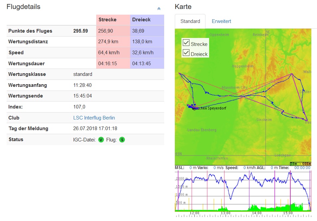
Task: Click Mannheim City on the map
Action: [x=234, y=88]
